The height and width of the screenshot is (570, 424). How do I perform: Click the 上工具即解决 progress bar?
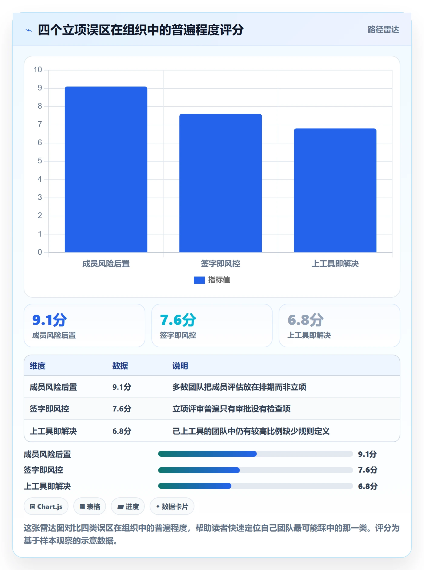click(x=255, y=486)
